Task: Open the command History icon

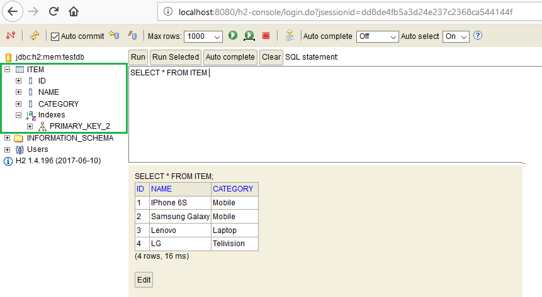Action: point(289,36)
